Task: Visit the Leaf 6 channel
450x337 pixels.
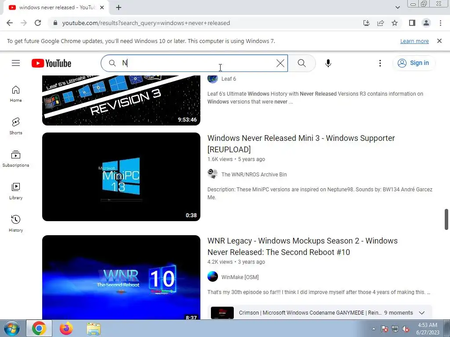Action: pyautogui.click(x=229, y=79)
